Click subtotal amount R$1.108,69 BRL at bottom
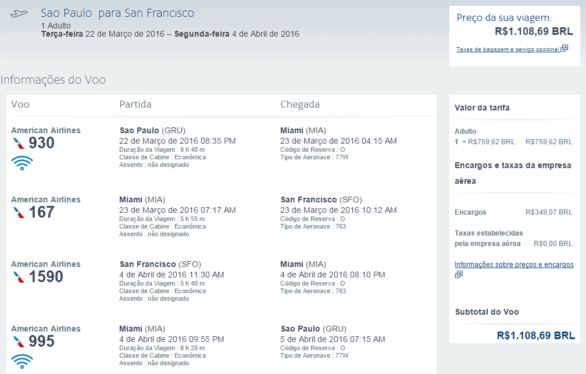Viewport: 586px width, 374px height. (x=536, y=336)
